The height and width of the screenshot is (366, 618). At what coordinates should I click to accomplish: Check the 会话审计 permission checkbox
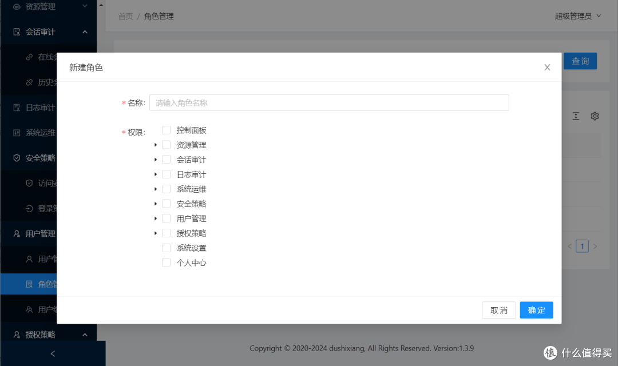[x=167, y=160]
